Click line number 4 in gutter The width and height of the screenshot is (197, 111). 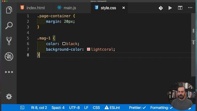(28, 33)
